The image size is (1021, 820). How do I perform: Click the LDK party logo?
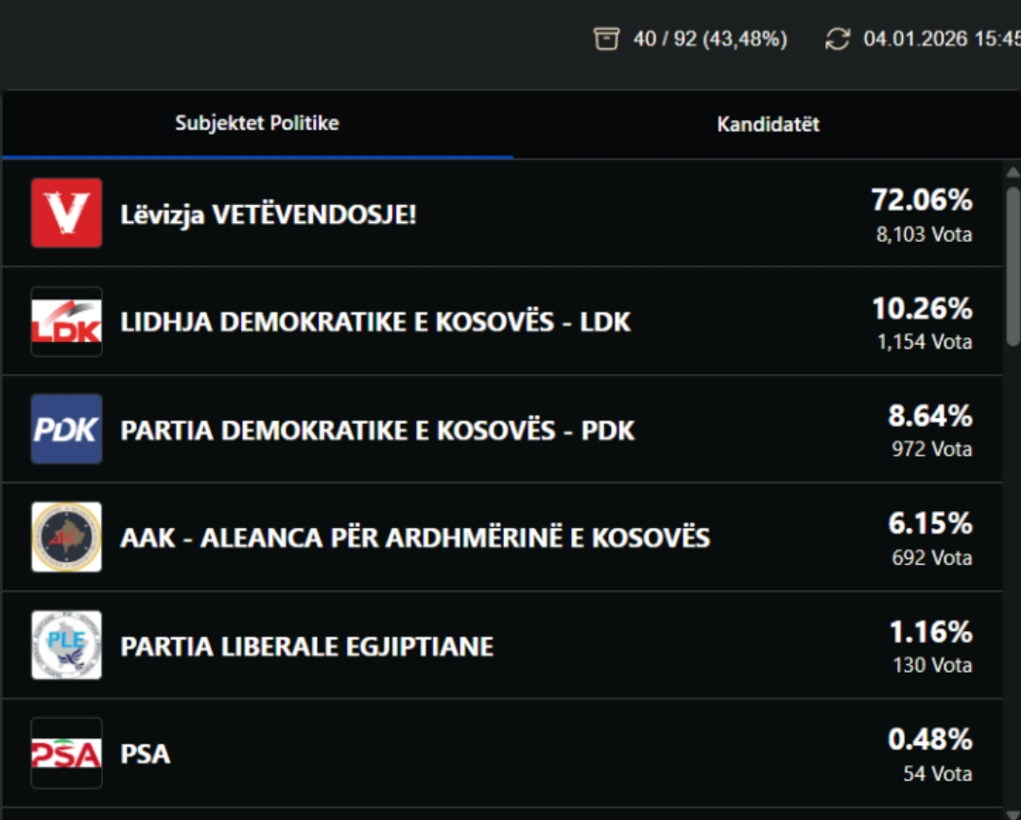pyautogui.click(x=66, y=322)
